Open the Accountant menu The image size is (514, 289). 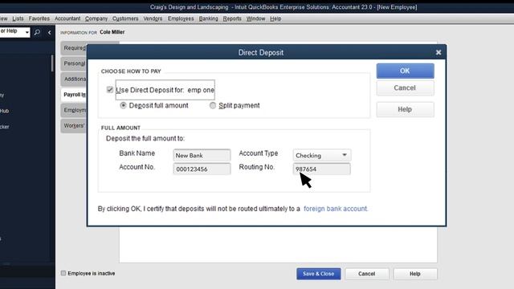[x=67, y=18]
